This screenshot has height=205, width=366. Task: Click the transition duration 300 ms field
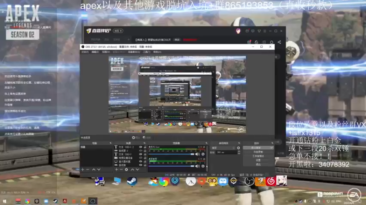point(226,153)
